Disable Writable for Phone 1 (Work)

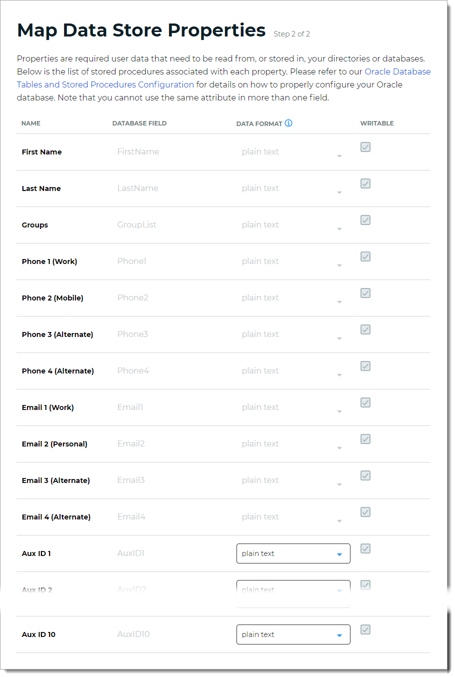pyautogui.click(x=365, y=256)
